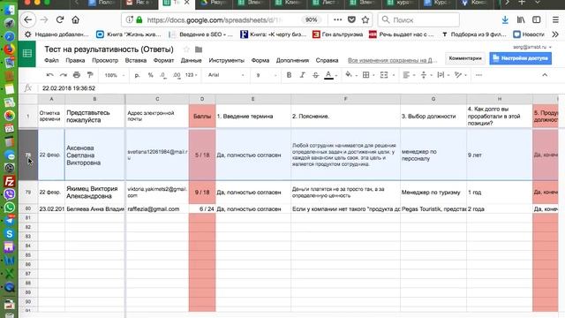Select the paint format tool

pos(90,75)
